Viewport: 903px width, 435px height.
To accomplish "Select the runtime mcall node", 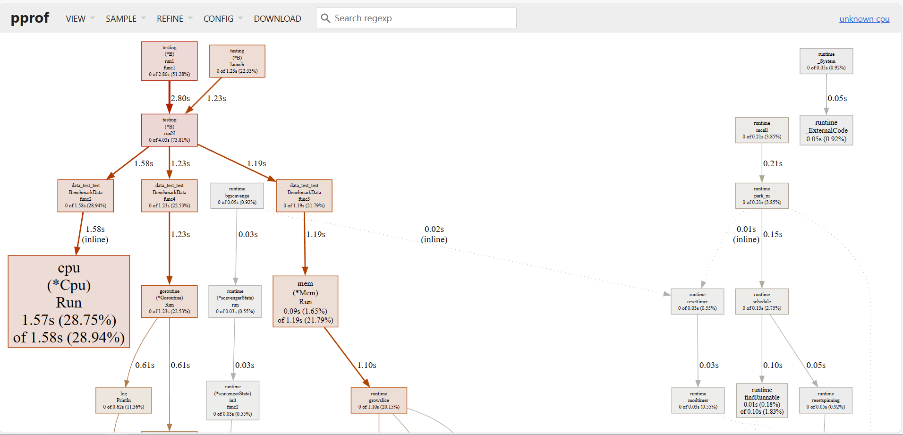I will pos(762,130).
